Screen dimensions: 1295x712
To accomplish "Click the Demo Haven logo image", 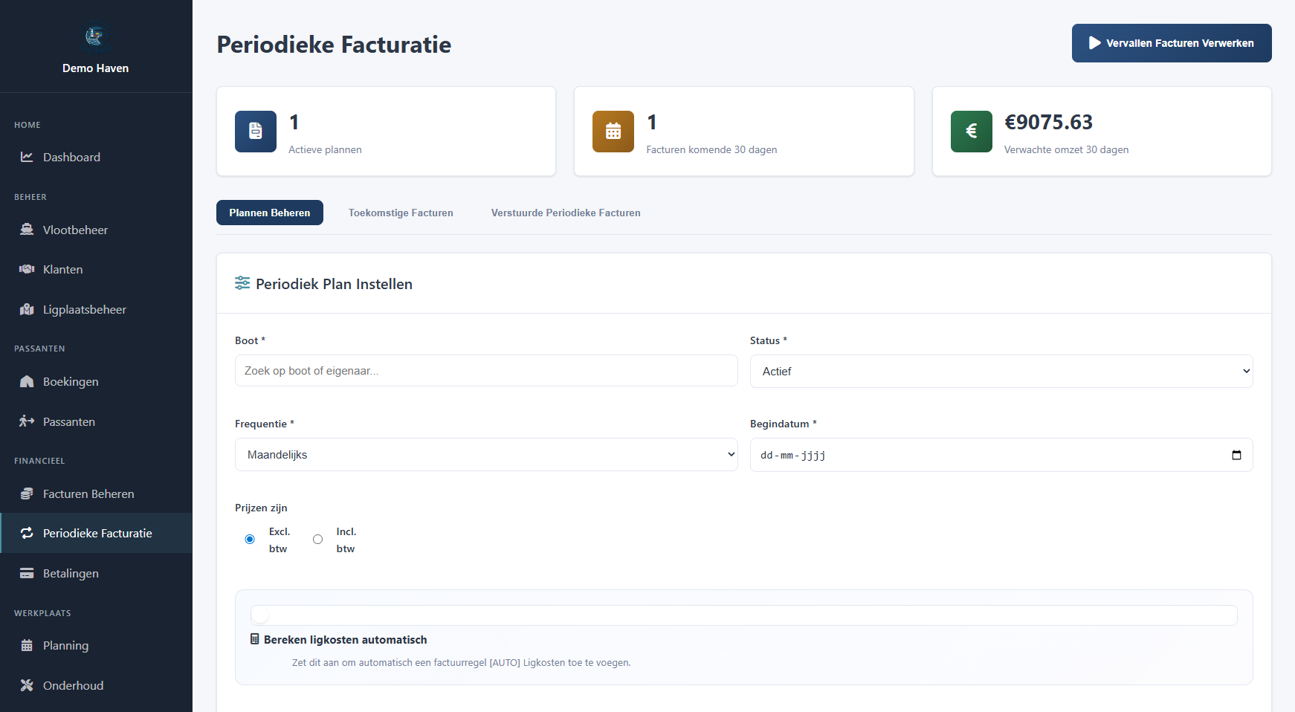I will (95, 36).
